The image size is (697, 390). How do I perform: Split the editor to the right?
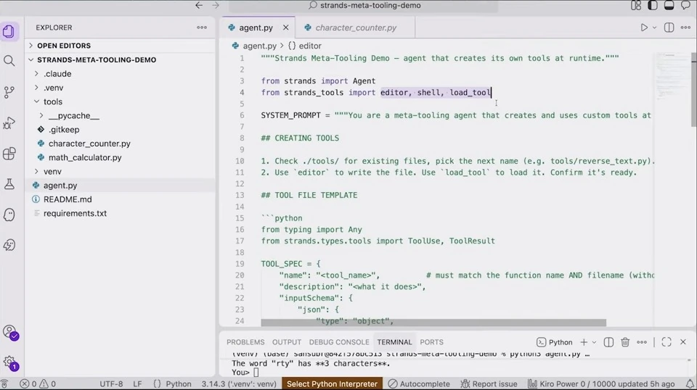pos(669,28)
